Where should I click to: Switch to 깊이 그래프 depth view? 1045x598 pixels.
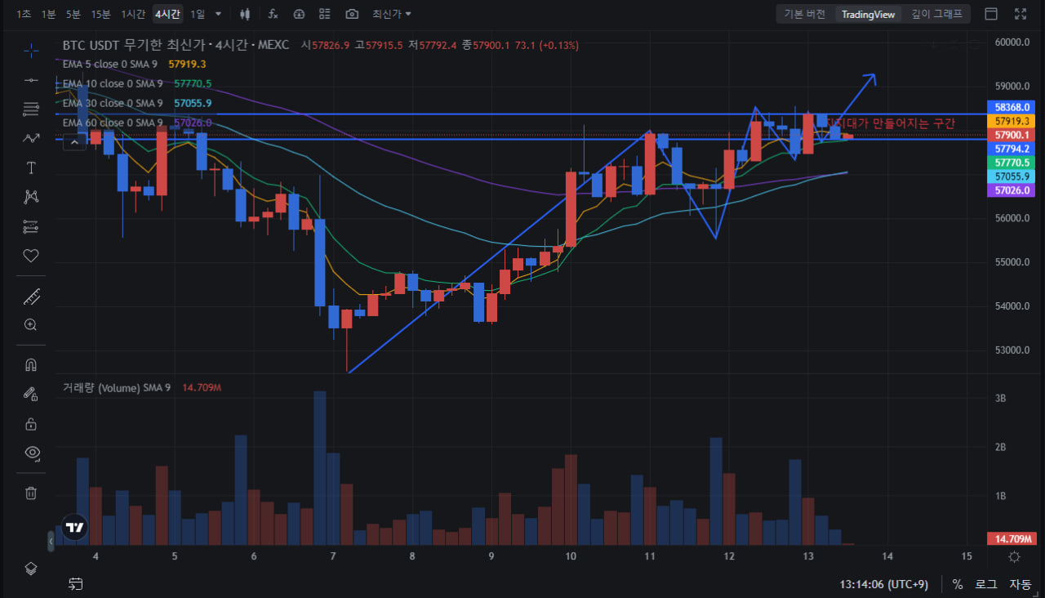click(x=937, y=14)
